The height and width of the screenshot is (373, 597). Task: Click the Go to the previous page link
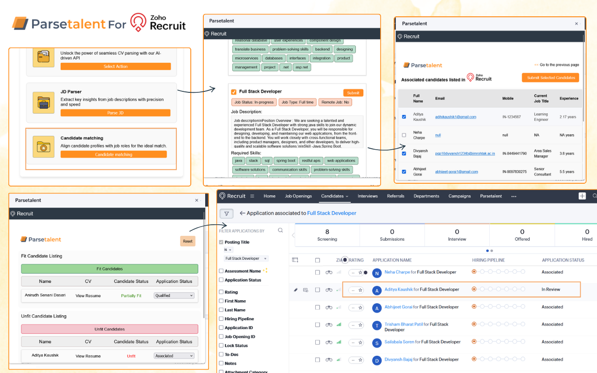click(x=556, y=65)
